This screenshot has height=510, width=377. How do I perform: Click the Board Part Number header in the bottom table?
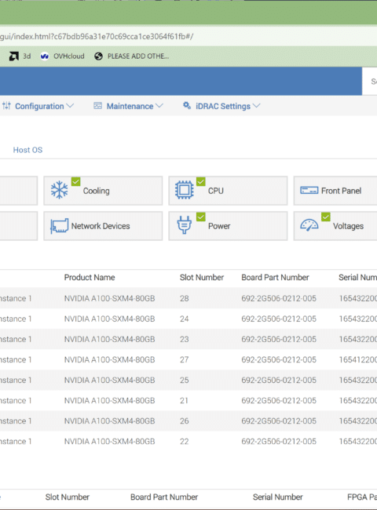164,497
